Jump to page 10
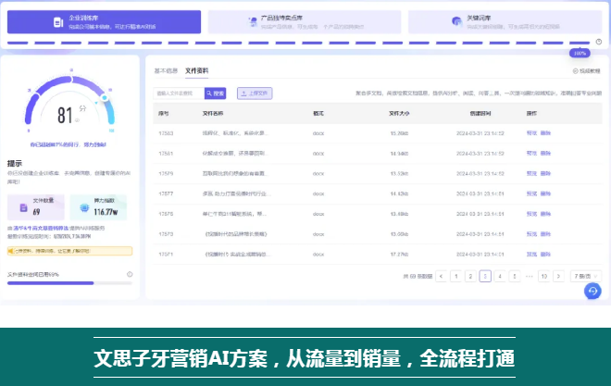This screenshot has width=611, height=386. coord(544,276)
